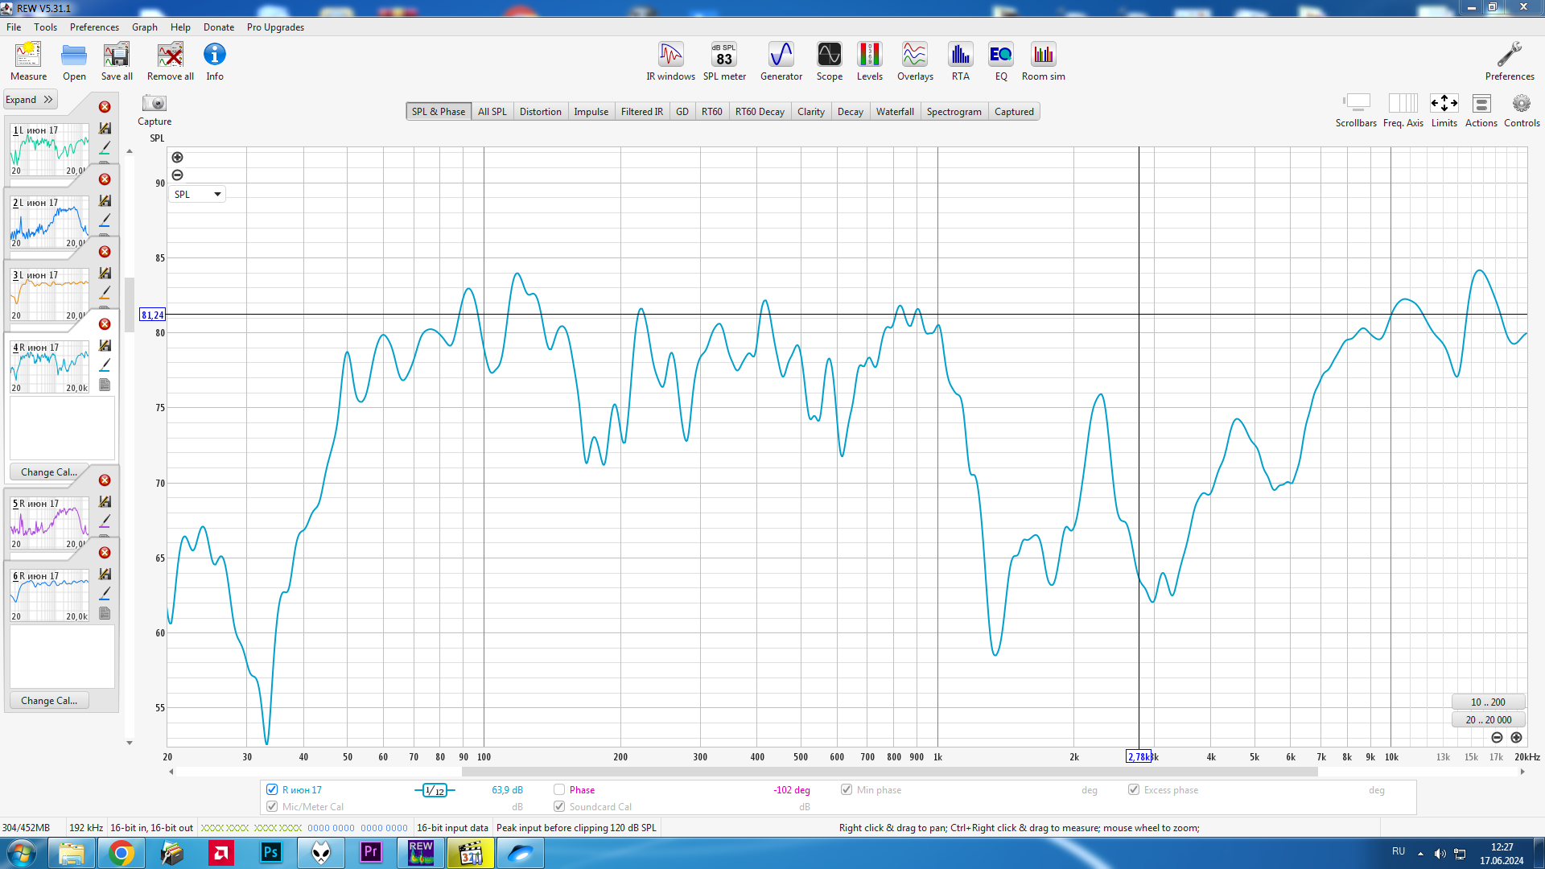This screenshot has width=1545, height=869.
Task: Switch to the Waterfall tab
Action: click(x=894, y=112)
